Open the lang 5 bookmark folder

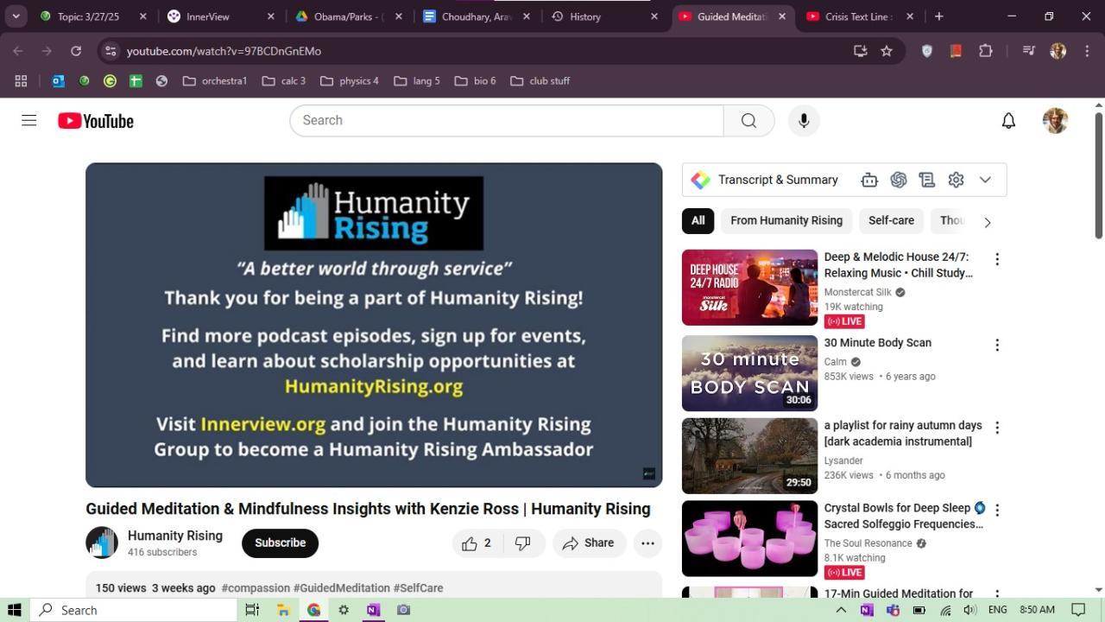pos(417,81)
